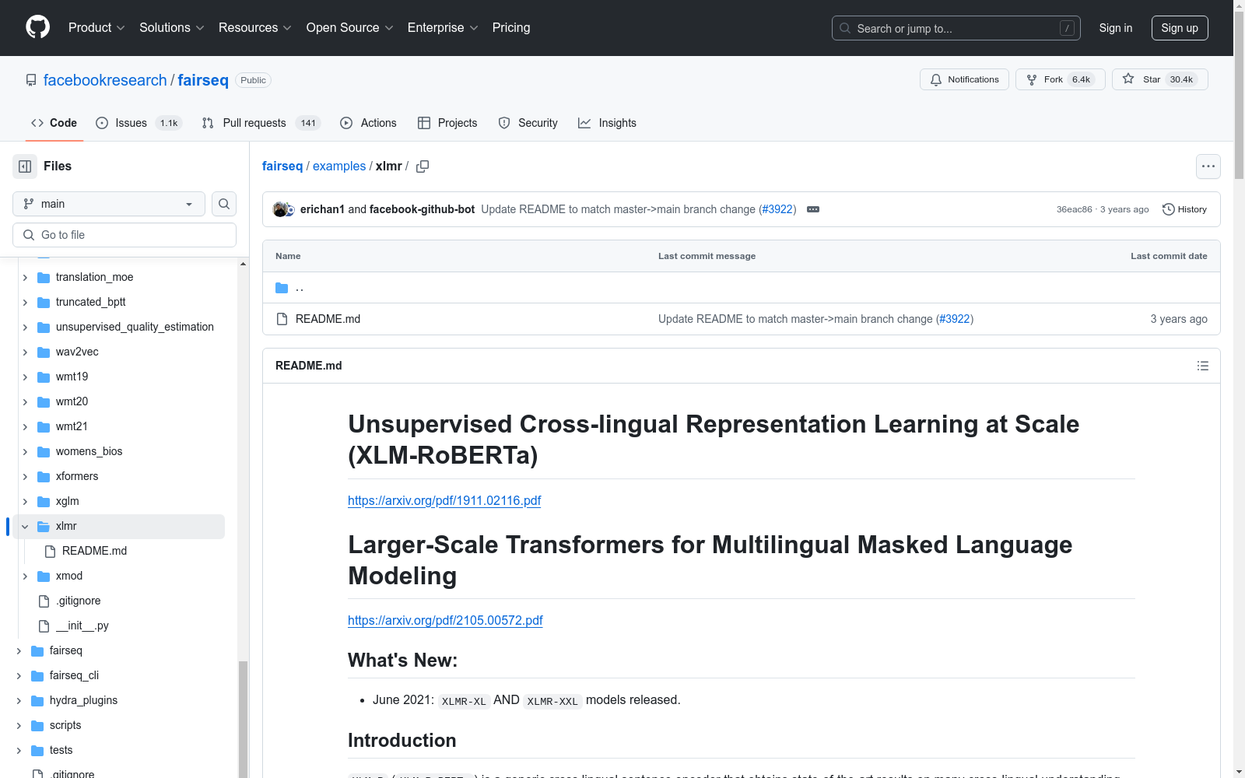Click the search files magnifier button
1245x778 pixels.
(224, 204)
